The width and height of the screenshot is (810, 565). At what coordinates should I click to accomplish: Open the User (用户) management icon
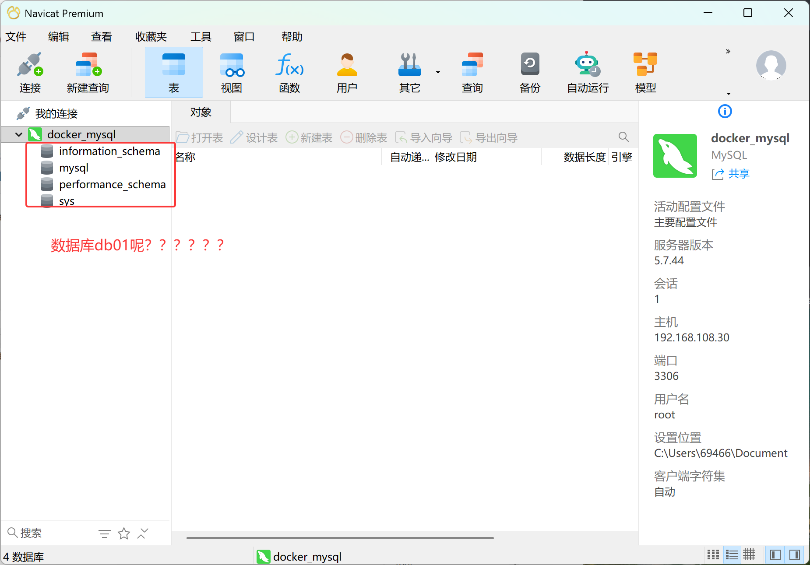(x=347, y=73)
